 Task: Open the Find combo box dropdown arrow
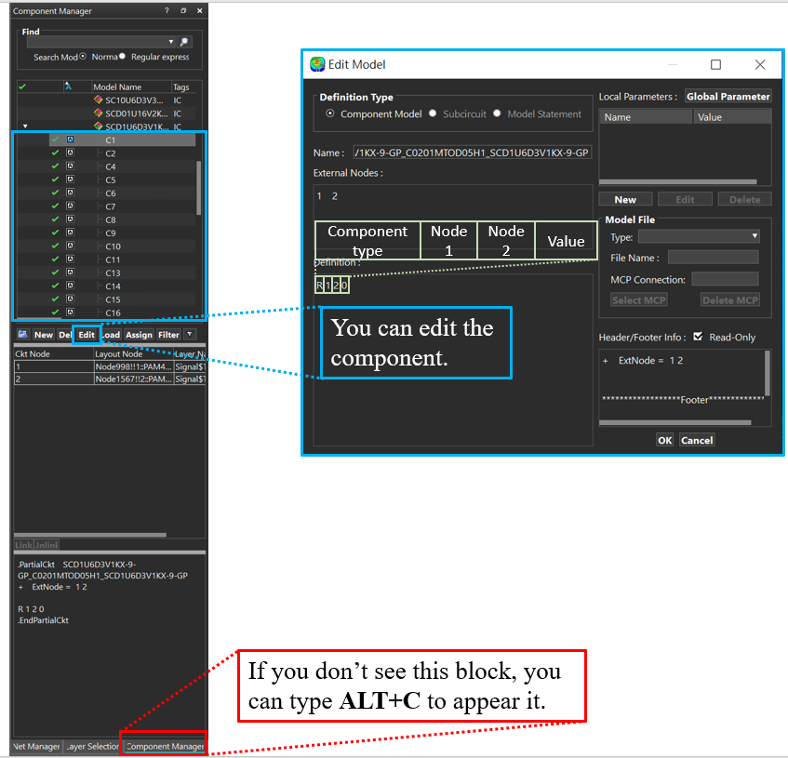(x=171, y=42)
